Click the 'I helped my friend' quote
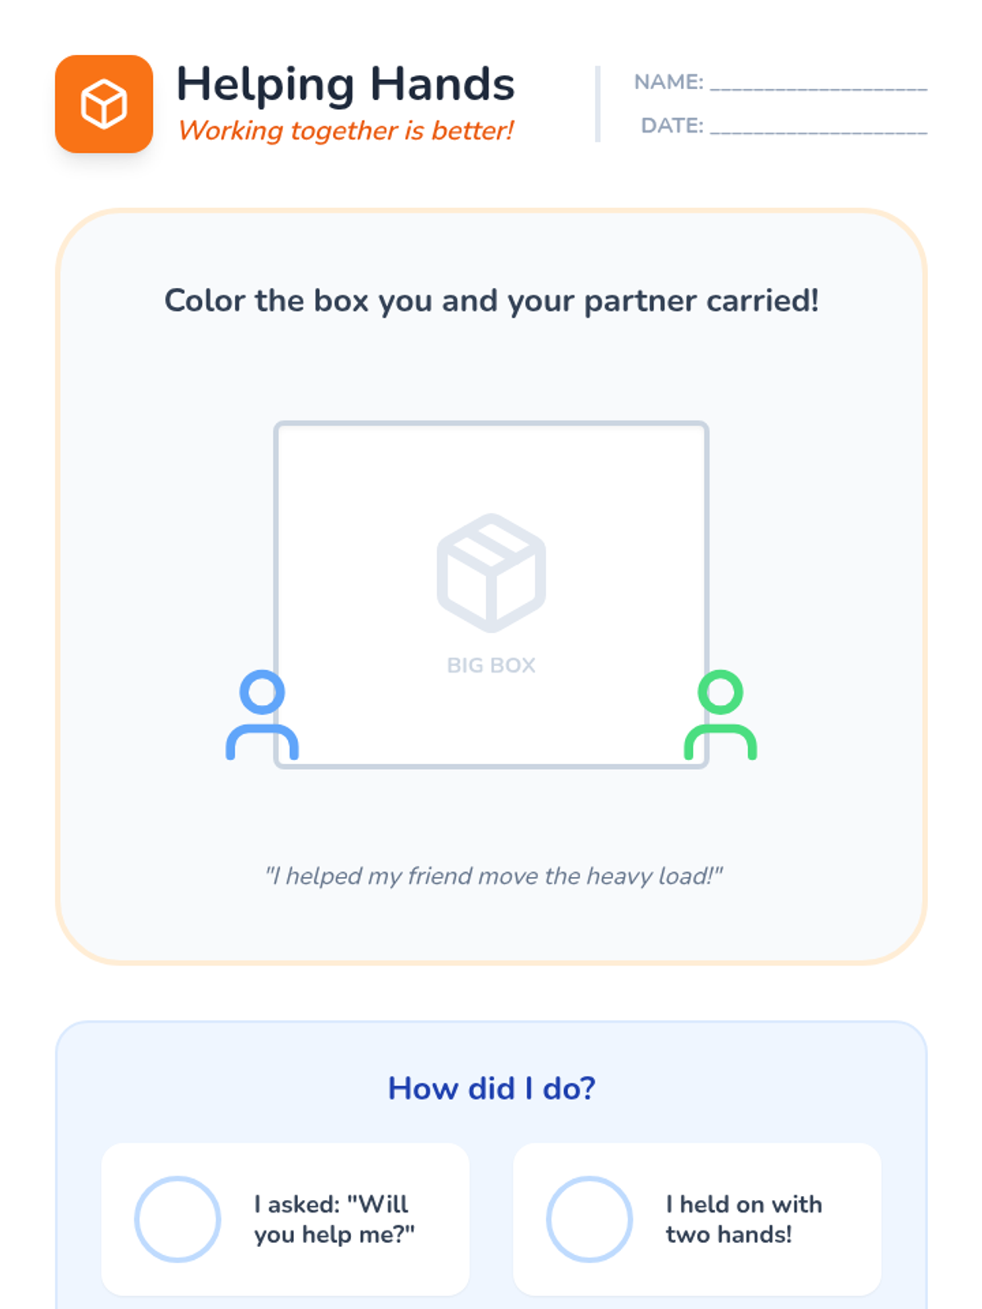The width and height of the screenshot is (982, 1309). [493, 876]
